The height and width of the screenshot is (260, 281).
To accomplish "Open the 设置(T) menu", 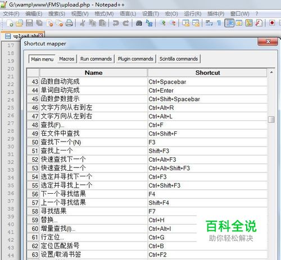I will pyautogui.click(x=151, y=13).
